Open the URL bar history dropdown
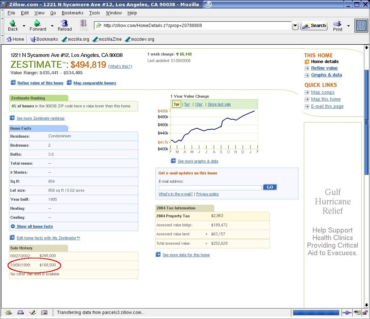Screen dimensions: 370x319 click(295, 26)
